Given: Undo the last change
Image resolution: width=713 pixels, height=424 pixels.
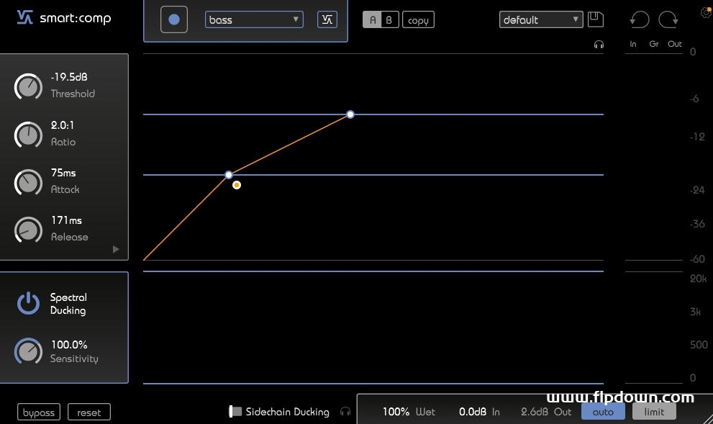Looking at the screenshot, I should [639, 19].
